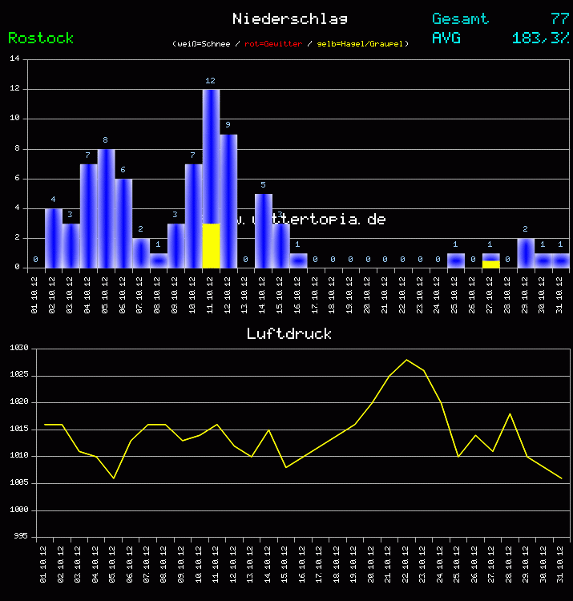Select the red rot=Gewitter legend entry
Viewport: 573px width, 601px height.
(272, 44)
